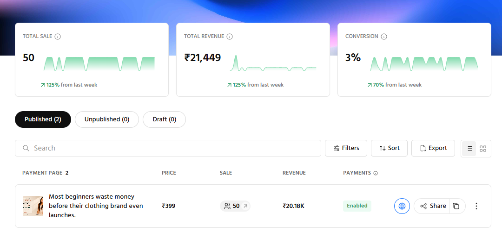Copy link with the duplicate icon
This screenshot has width=502, height=232.
point(456,206)
